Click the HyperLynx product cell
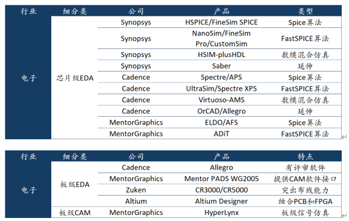The image size is (349, 221). (x=221, y=213)
